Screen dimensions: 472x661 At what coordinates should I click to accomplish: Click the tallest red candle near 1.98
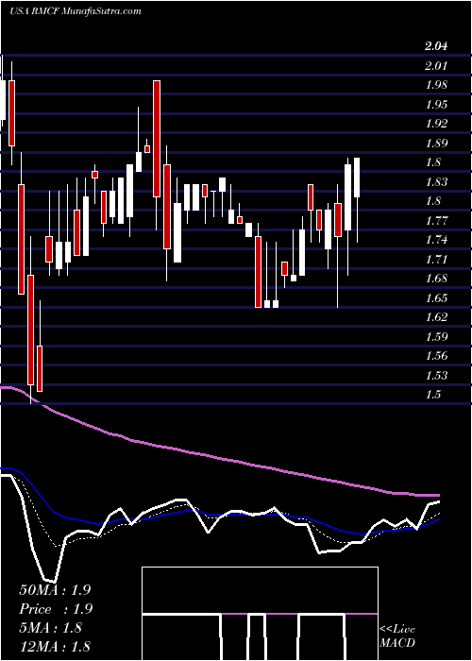pyautogui.click(x=157, y=139)
